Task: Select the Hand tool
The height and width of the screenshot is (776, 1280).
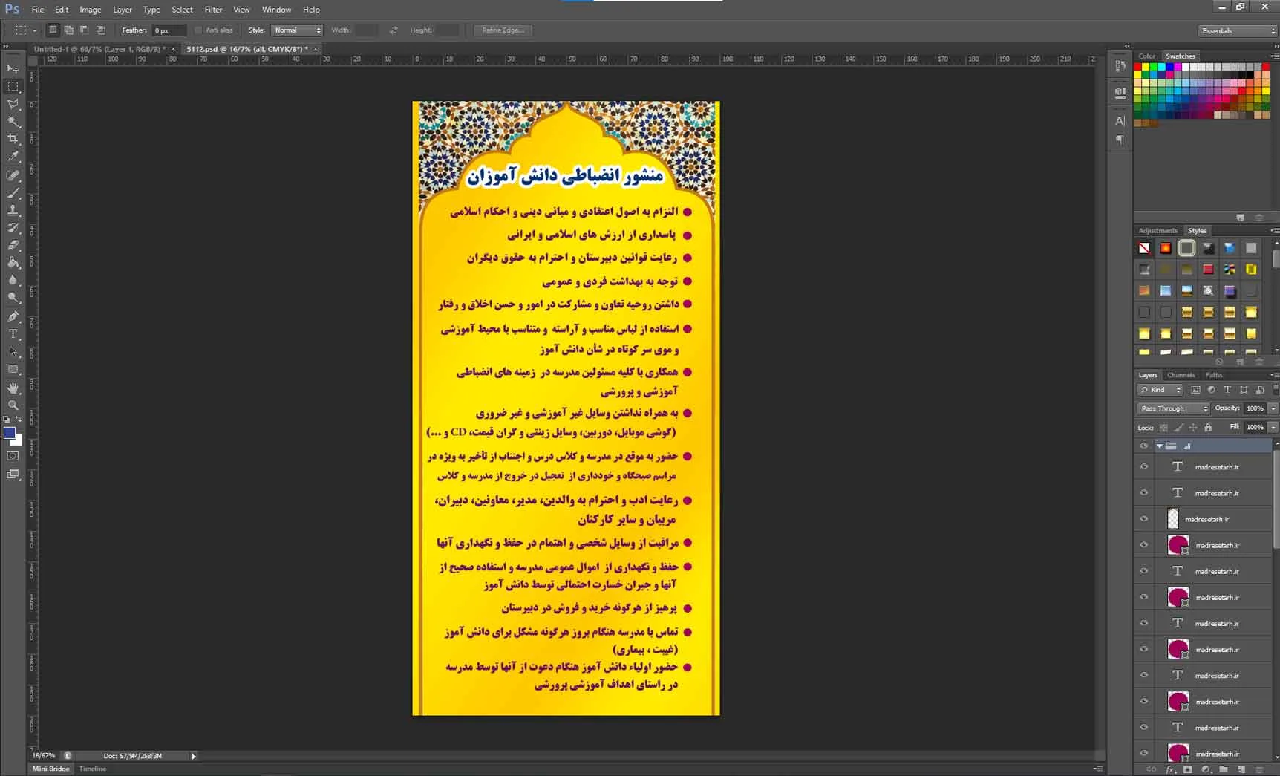Action: pos(13,388)
